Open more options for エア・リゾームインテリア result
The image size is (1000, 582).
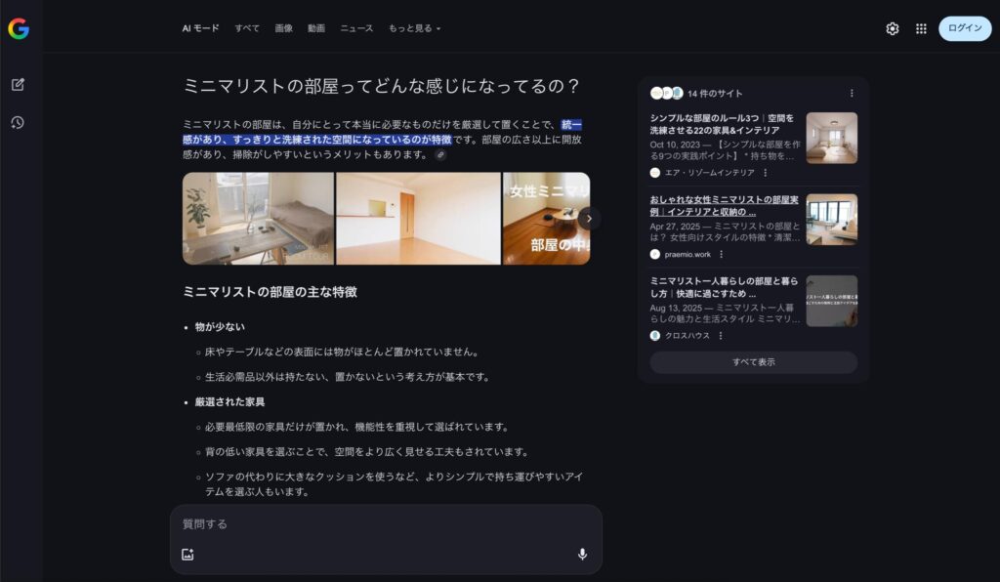[765, 173]
